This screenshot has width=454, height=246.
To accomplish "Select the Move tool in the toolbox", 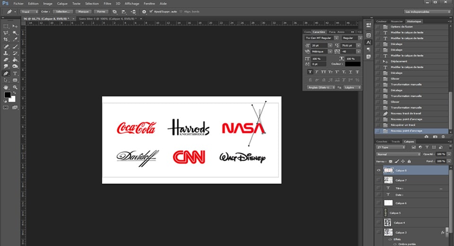I will (15, 26).
